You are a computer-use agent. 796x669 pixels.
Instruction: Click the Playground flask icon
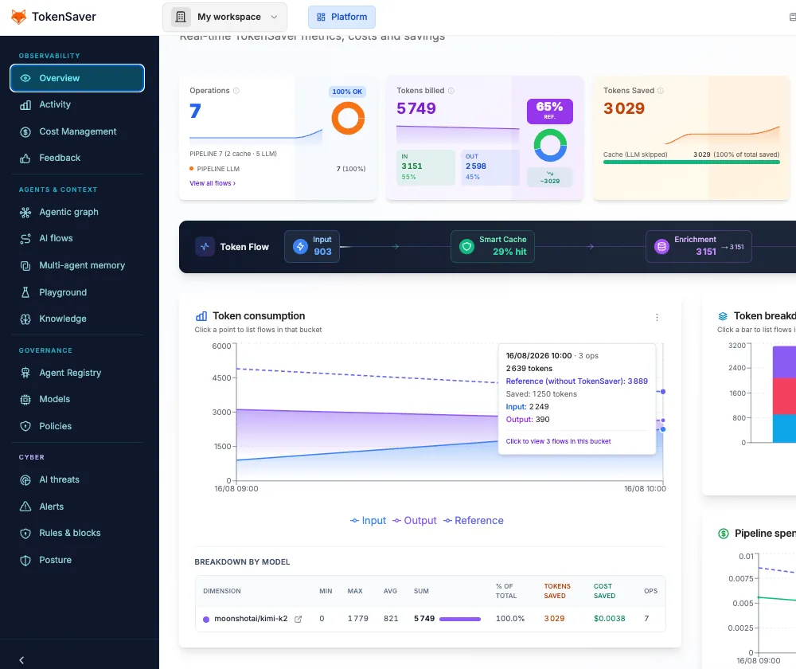(25, 292)
